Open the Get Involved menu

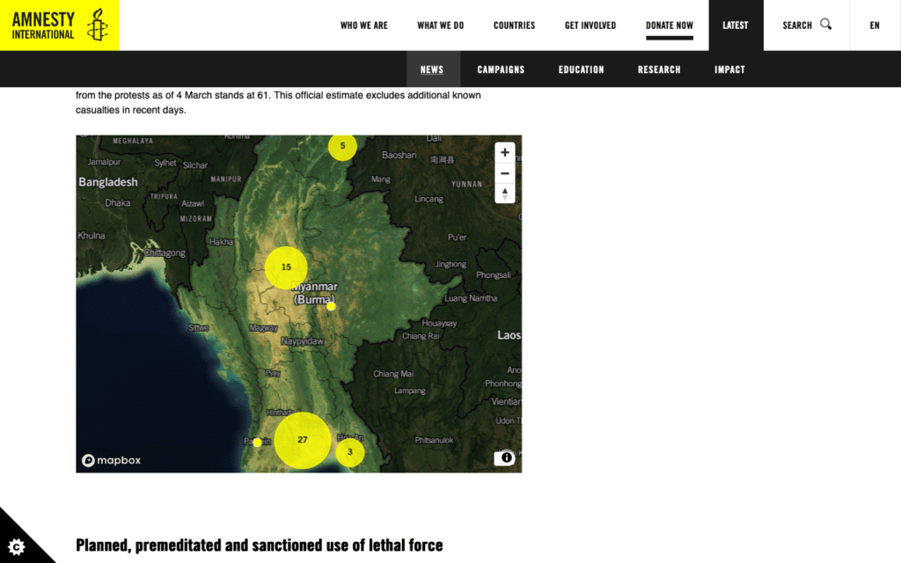[590, 26]
